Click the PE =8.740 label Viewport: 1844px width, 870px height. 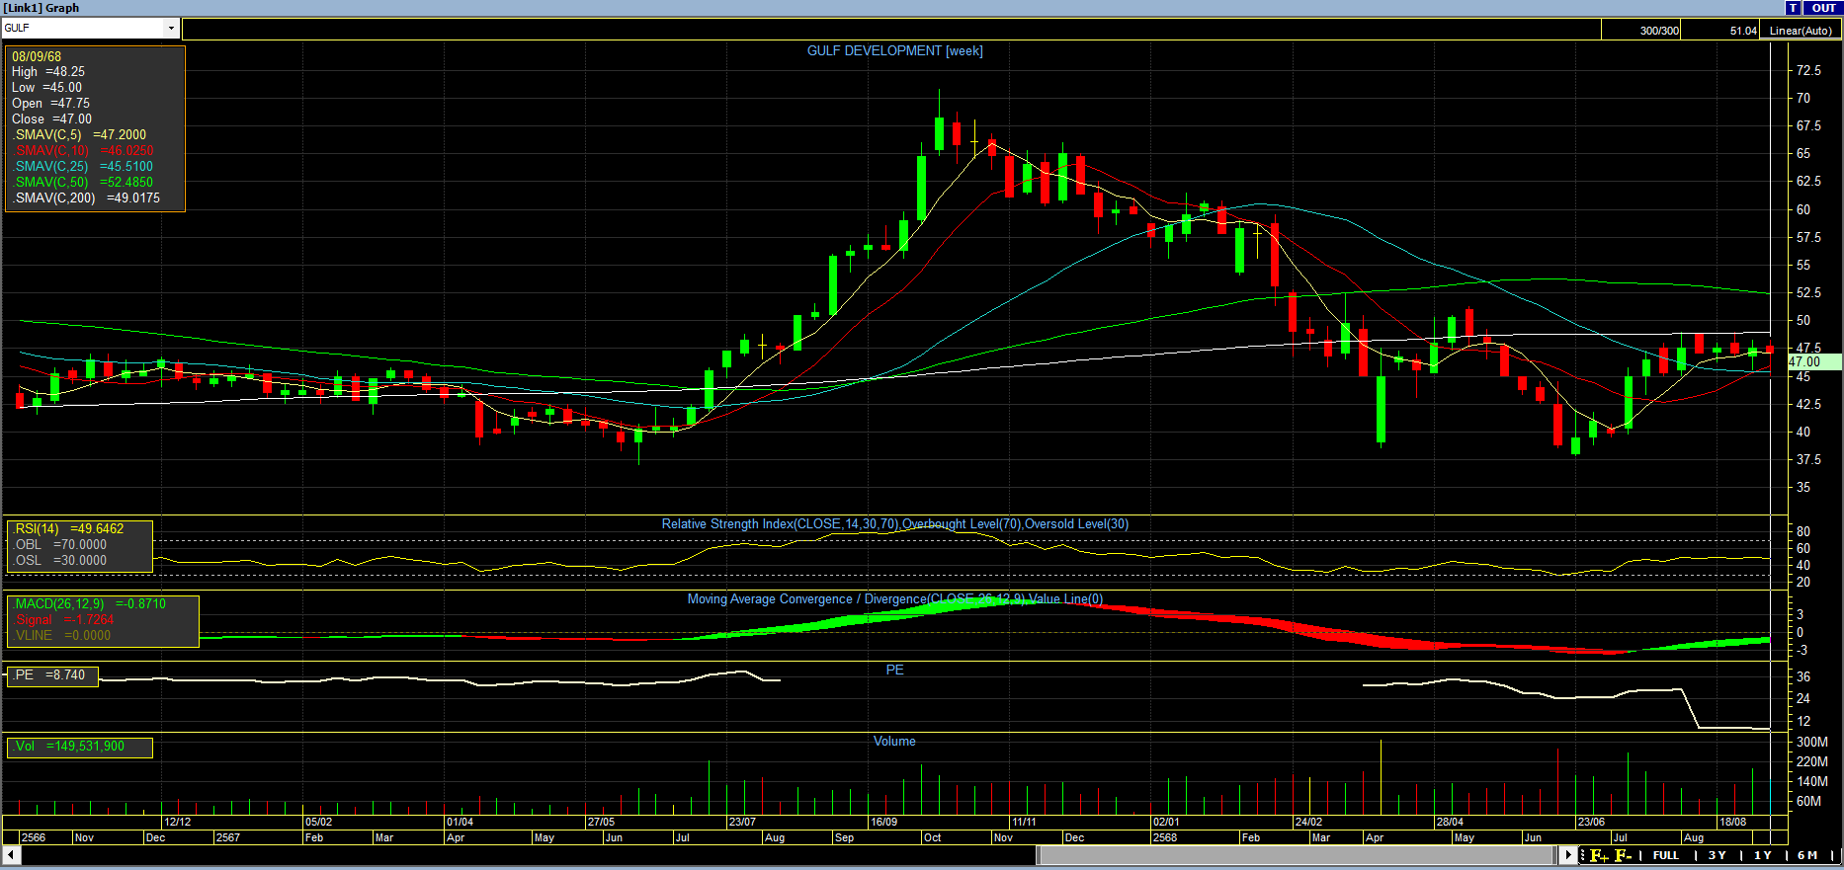50,674
